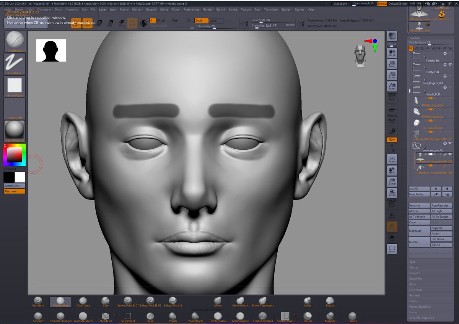This screenshot has height=324, width=459.
Task: Select the ZModeler brush
Action: [106, 318]
